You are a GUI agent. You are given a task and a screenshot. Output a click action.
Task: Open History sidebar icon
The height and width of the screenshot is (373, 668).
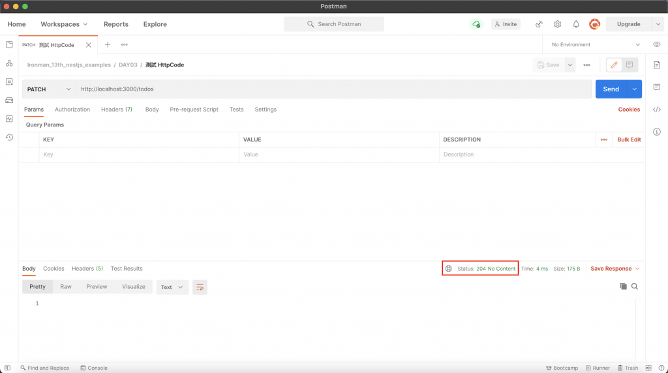click(9, 137)
